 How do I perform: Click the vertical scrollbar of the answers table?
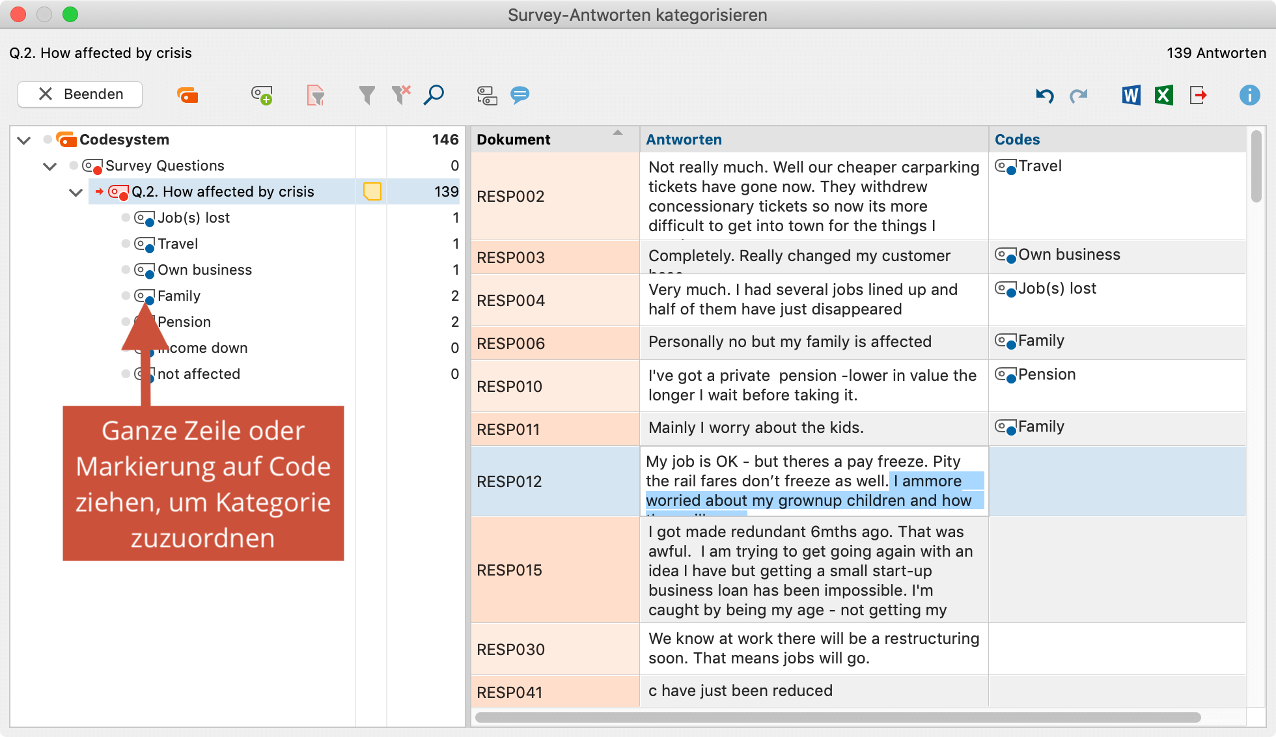(1256, 167)
